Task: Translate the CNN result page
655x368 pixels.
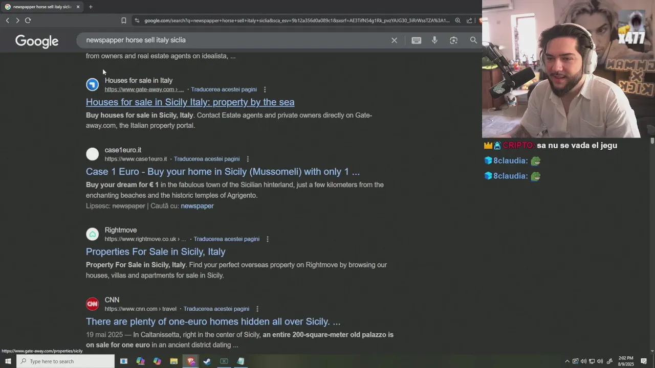Action: (216, 309)
